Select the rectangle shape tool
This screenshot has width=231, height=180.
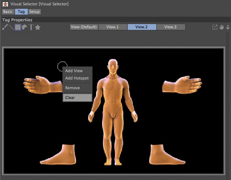(18, 27)
